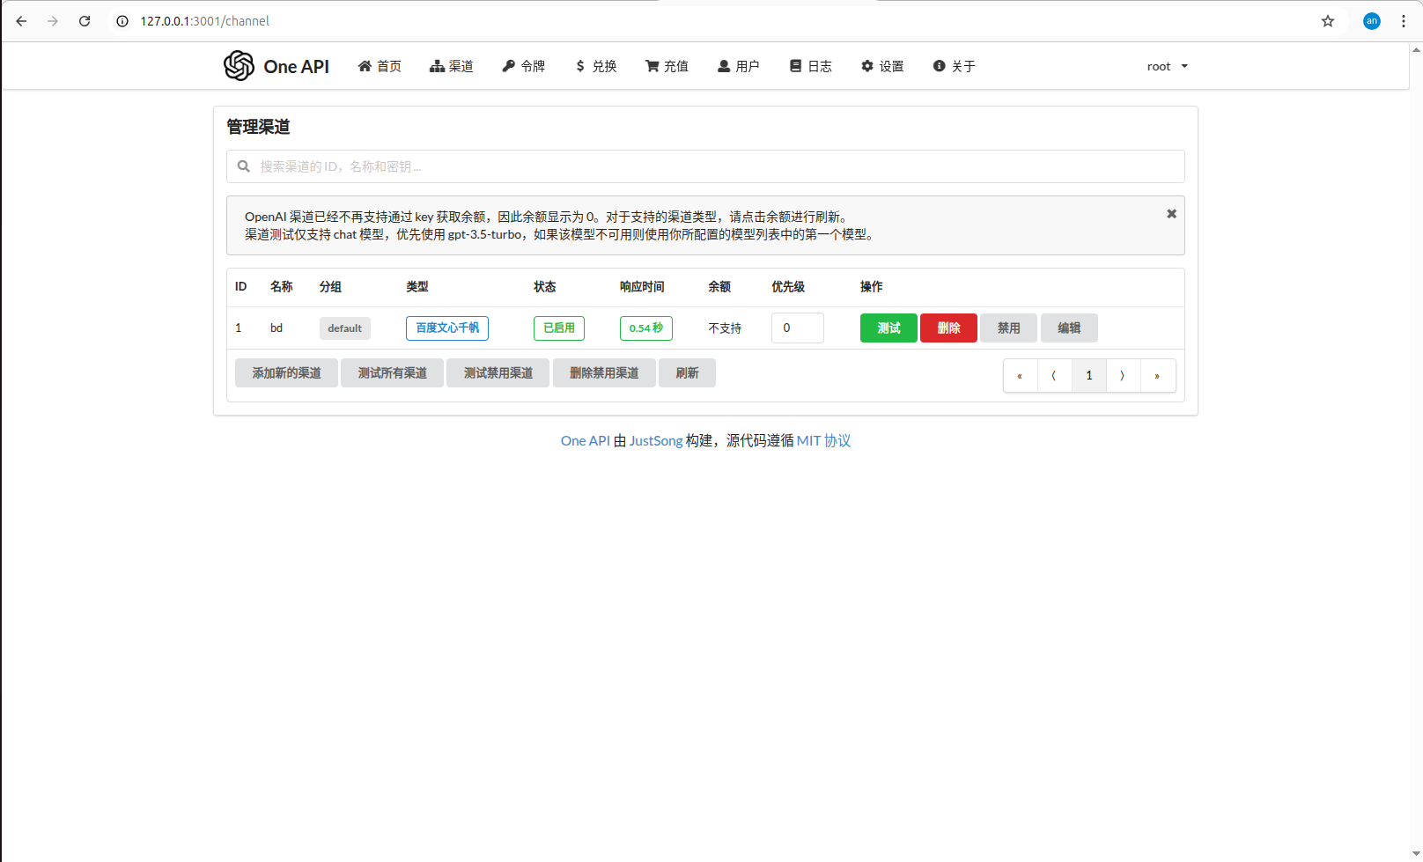
Task: Go to the next page chevron
Action: click(x=1123, y=376)
